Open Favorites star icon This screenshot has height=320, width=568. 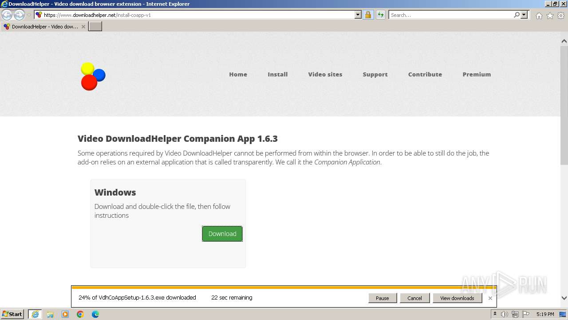[x=550, y=16]
